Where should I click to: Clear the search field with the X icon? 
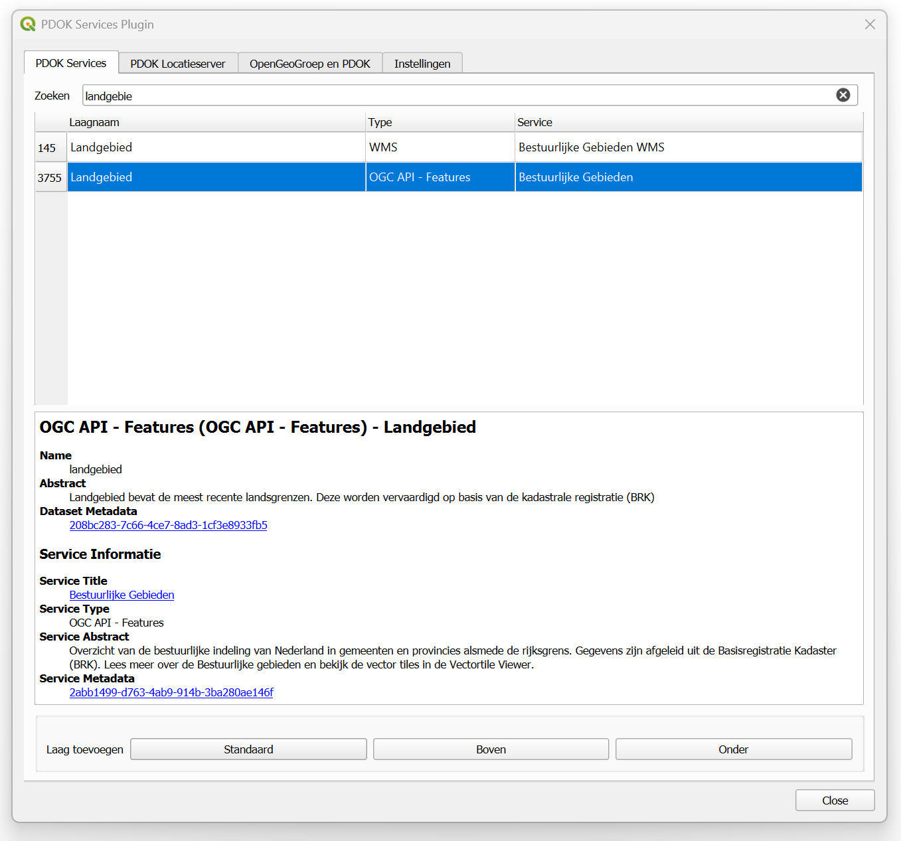click(843, 95)
